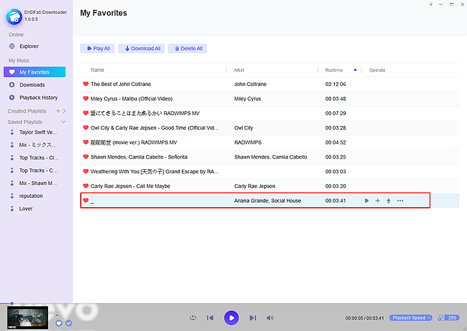Click the Download All button
Image resolution: width=467 pixels, height=331 pixels.
(x=143, y=49)
